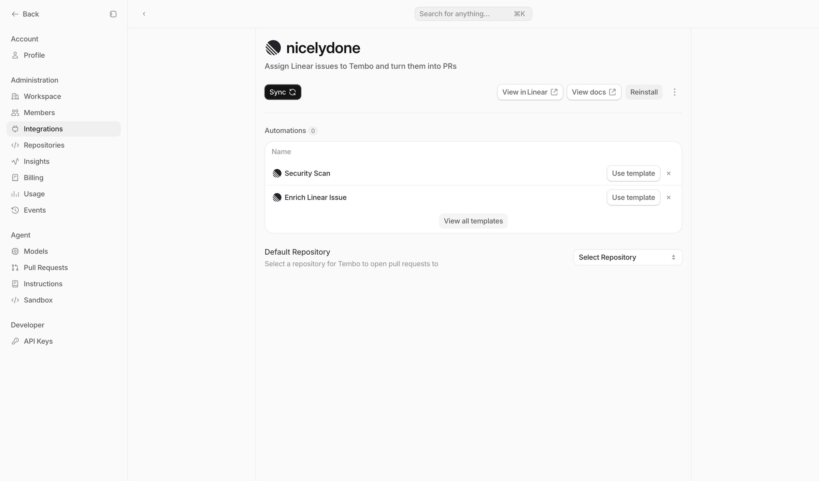Open Usage statistics
This screenshot has width=819, height=481.
pyautogui.click(x=63, y=194)
